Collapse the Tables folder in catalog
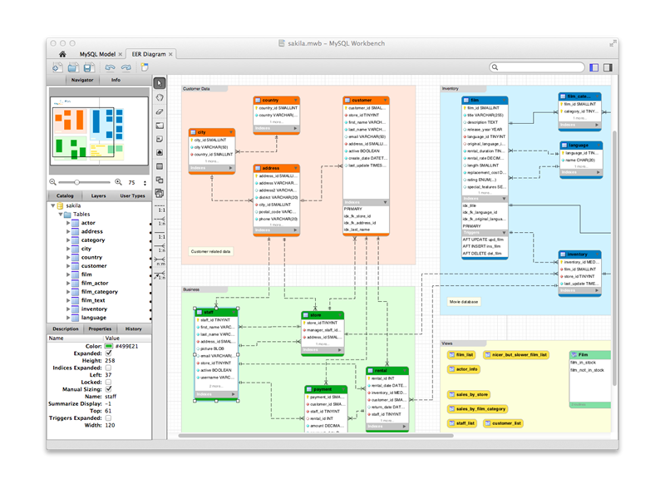This screenshot has width=665, height=499. (x=61, y=215)
